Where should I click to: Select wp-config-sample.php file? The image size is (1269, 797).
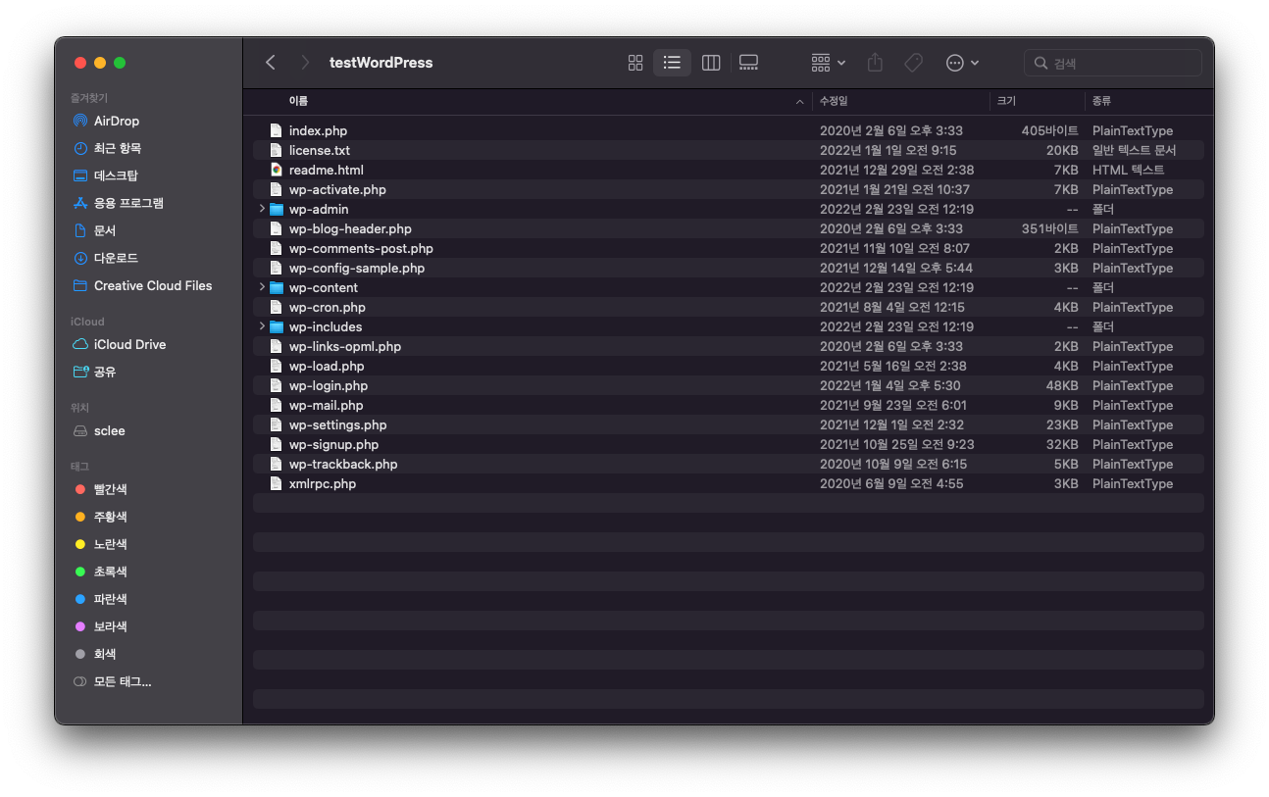pos(728,268)
